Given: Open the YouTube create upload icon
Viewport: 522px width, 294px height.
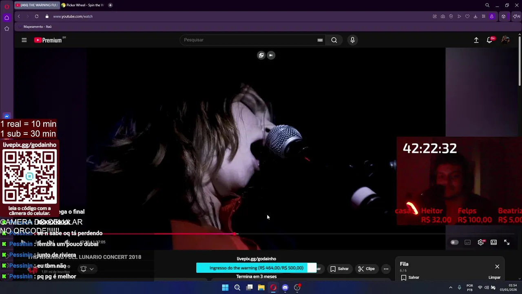Looking at the screenshot, I should click(476, 40).
